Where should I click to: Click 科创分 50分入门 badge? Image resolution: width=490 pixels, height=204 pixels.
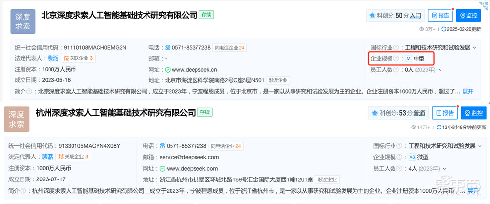coord(395,15)
